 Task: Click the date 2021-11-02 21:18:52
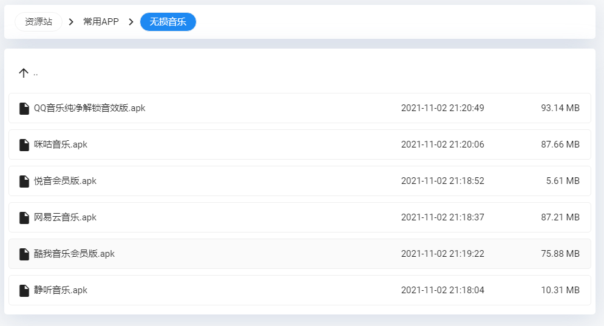tap(443, 181)
